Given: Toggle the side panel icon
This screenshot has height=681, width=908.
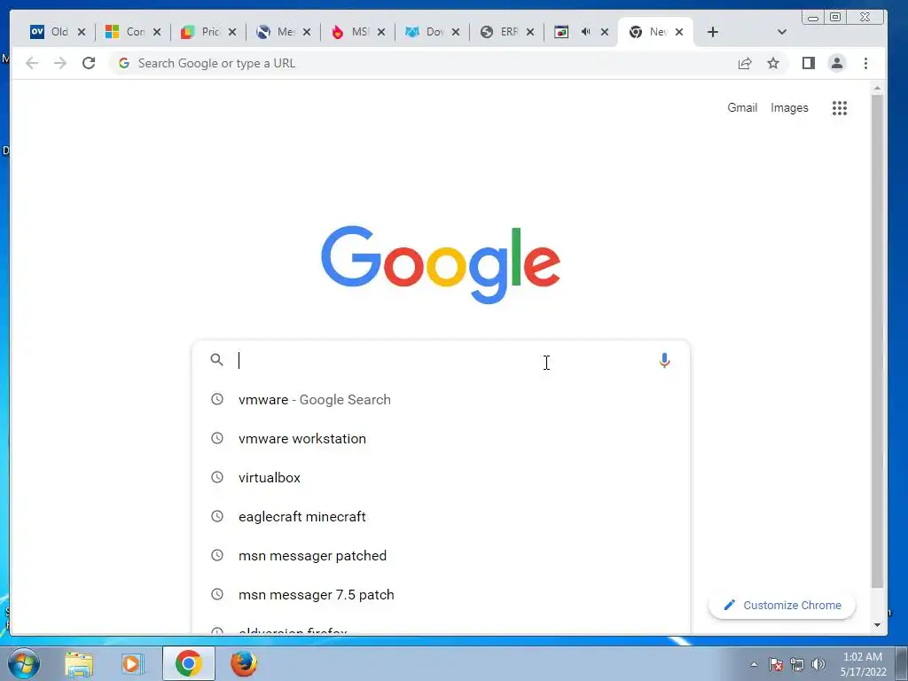Looking at the screenshot, I should 809,63.
